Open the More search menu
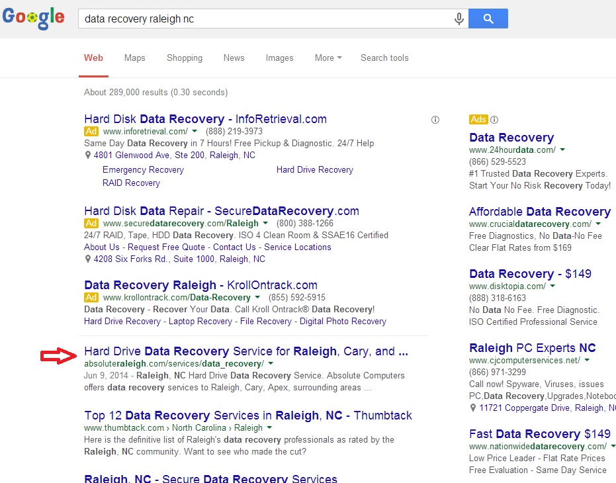The width and height of the screenshot is (616, 483). click(x=328, y=58)
